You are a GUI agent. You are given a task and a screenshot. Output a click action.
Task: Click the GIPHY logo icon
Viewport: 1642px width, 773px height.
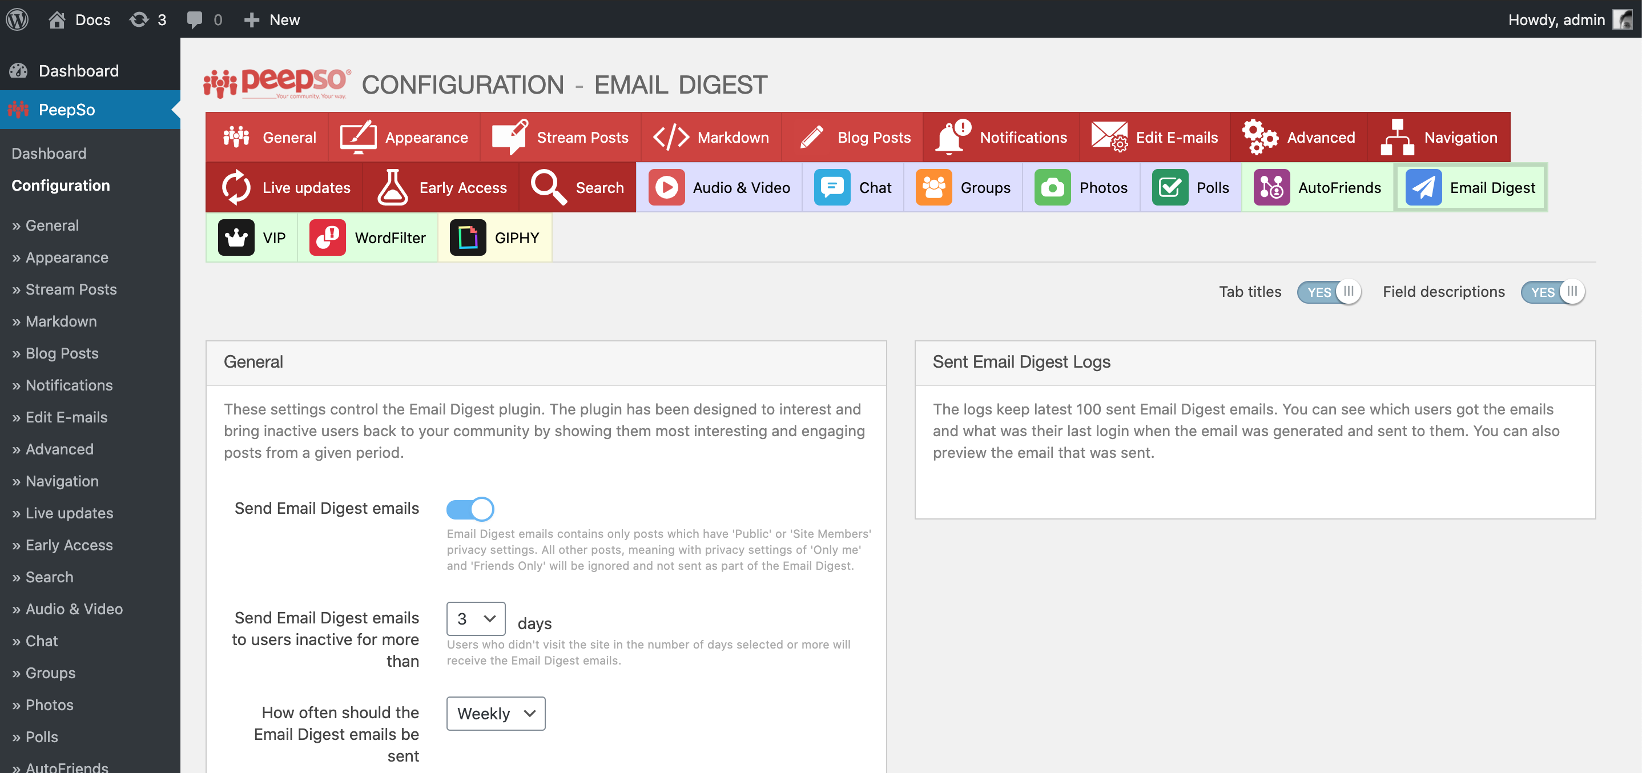coord(468,237)
